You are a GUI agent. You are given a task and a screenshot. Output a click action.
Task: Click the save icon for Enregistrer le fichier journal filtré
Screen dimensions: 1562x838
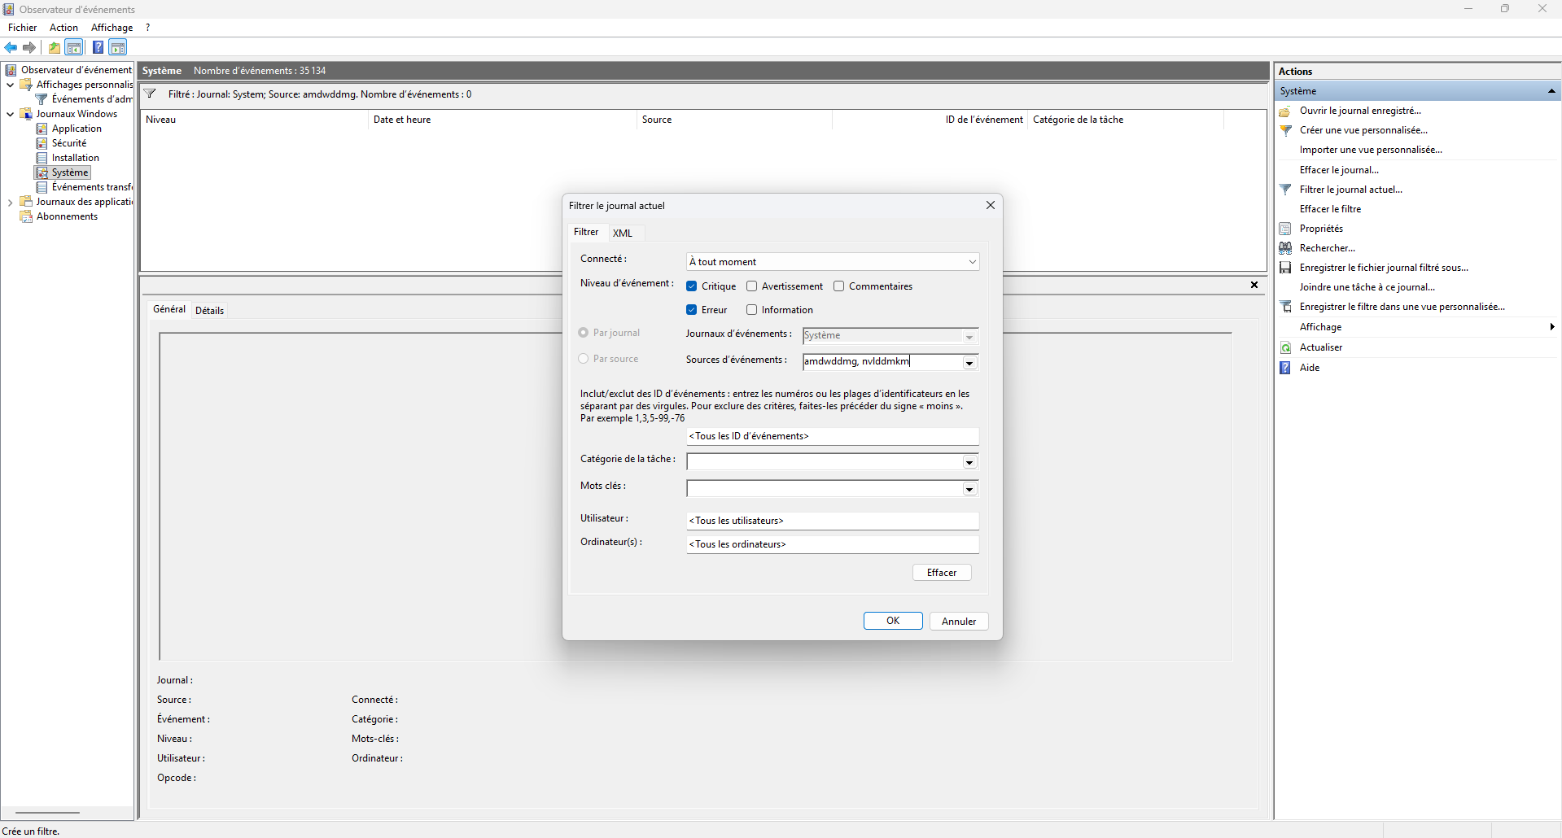coord(1285,268)
